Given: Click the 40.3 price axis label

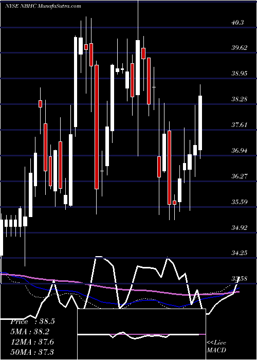Looking at the screenshot, I should click(x=237, y=23).
